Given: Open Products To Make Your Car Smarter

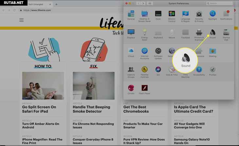Looking at the screenshot, I should tap(143, 126).
